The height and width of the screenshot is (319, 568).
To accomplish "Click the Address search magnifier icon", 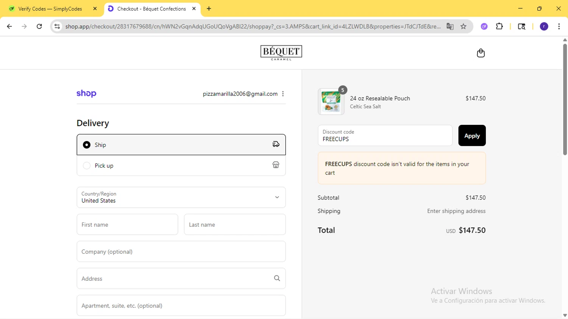I will coord(277,278).
